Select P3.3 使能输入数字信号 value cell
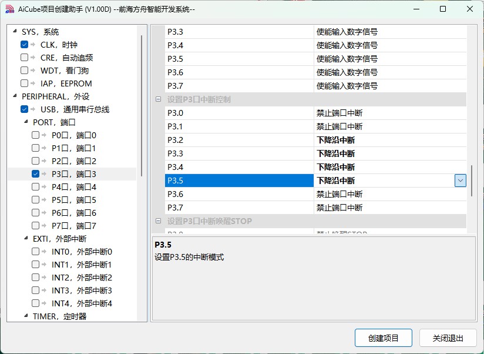The width and height of the screenshot is (484, 354). tap(390, 32)
